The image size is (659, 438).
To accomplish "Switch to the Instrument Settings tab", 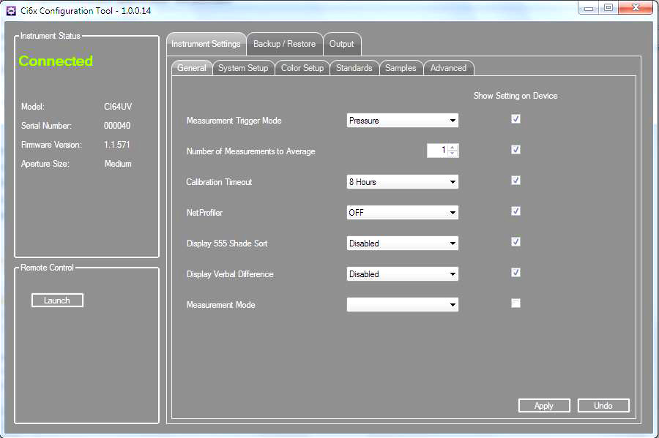I will (206, 44).
